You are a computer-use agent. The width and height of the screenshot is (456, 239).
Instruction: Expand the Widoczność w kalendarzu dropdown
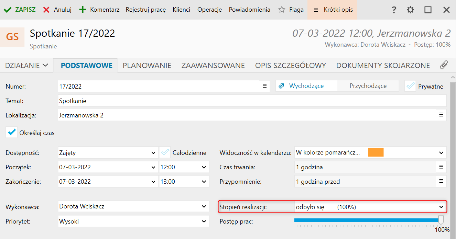coord(441,153)
